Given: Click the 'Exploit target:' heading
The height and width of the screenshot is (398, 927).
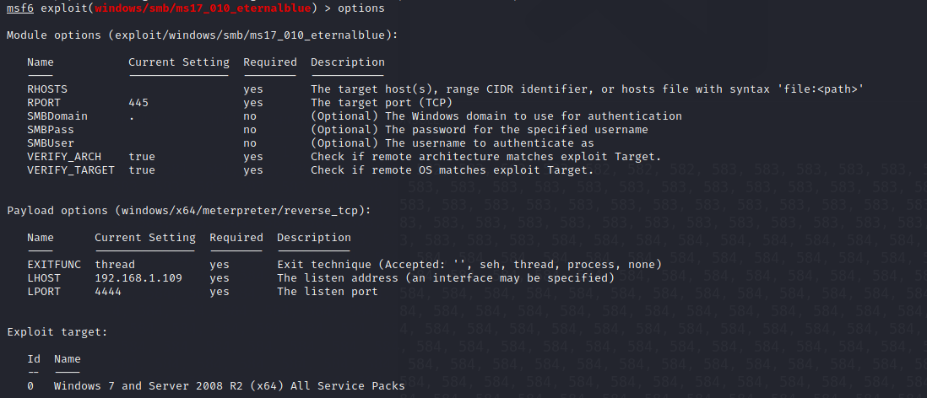Looking at the screenshot, I should pos(57,332).
